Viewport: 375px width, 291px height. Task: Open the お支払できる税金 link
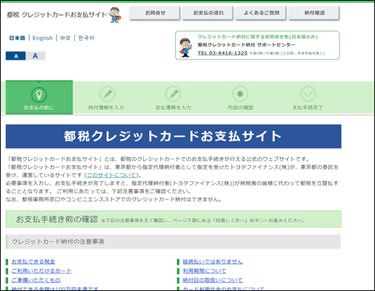[33, 262]
